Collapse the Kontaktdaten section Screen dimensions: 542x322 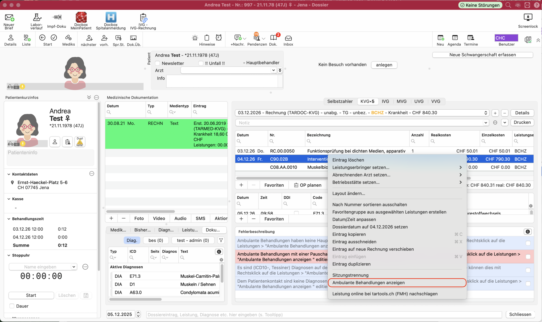(x=9, y=174)
